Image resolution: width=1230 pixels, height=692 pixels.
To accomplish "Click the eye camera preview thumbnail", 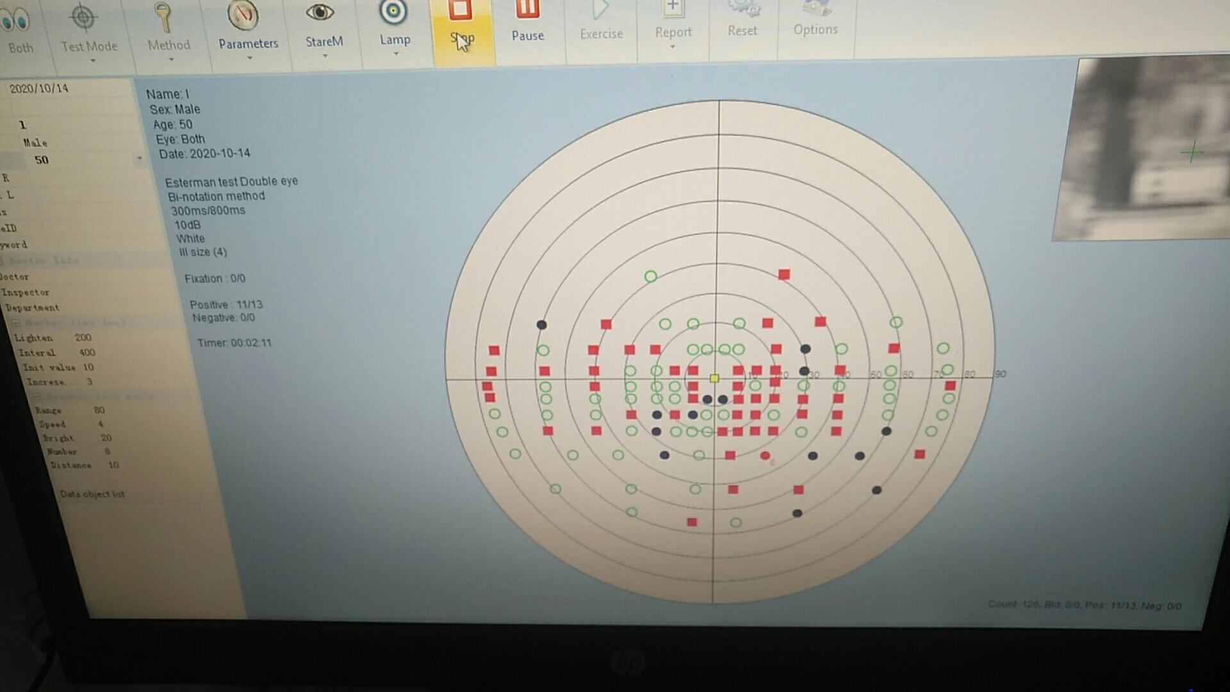I will coord(1144,149).
